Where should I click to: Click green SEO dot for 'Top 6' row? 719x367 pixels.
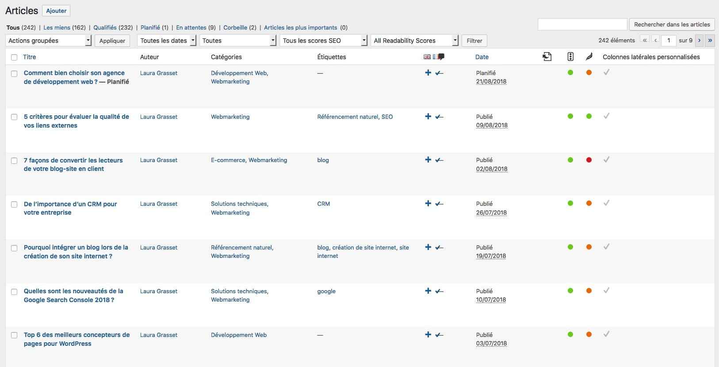(570, 334)
